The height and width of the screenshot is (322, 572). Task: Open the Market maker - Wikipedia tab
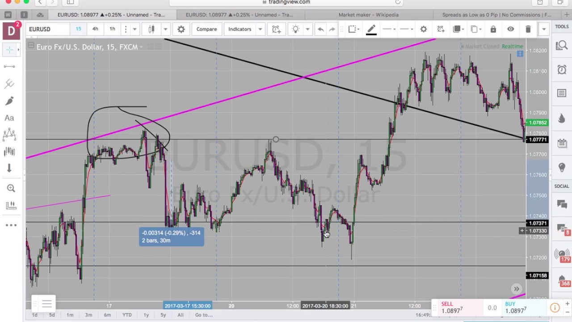pyautogui.click(x=368, y=15)
